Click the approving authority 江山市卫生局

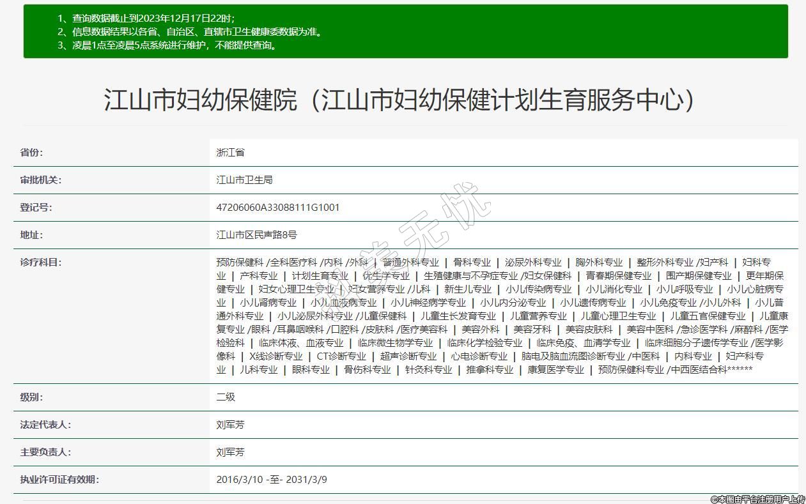(244, 180)
